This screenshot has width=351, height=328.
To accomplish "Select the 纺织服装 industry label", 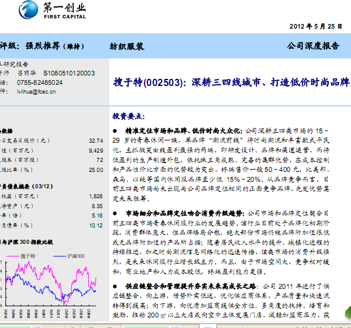I will pos(126,46).
